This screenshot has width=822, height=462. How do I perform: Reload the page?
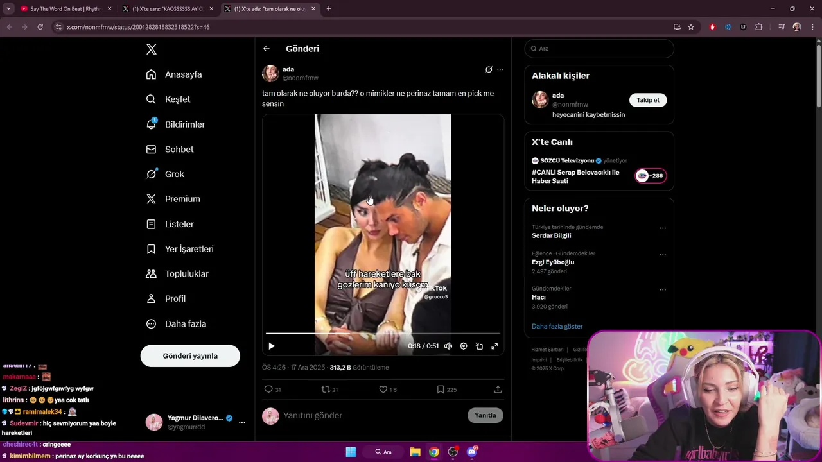(x=40, y=27)
